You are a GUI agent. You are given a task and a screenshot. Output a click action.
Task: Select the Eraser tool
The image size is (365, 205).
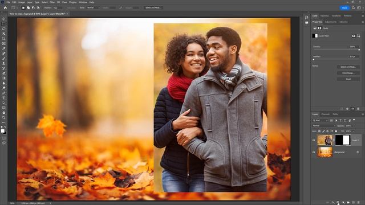[4, 73]
